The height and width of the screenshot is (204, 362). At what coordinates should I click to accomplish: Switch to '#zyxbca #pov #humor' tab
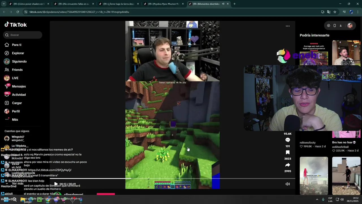pyautogui.click(x=163, y=4)
